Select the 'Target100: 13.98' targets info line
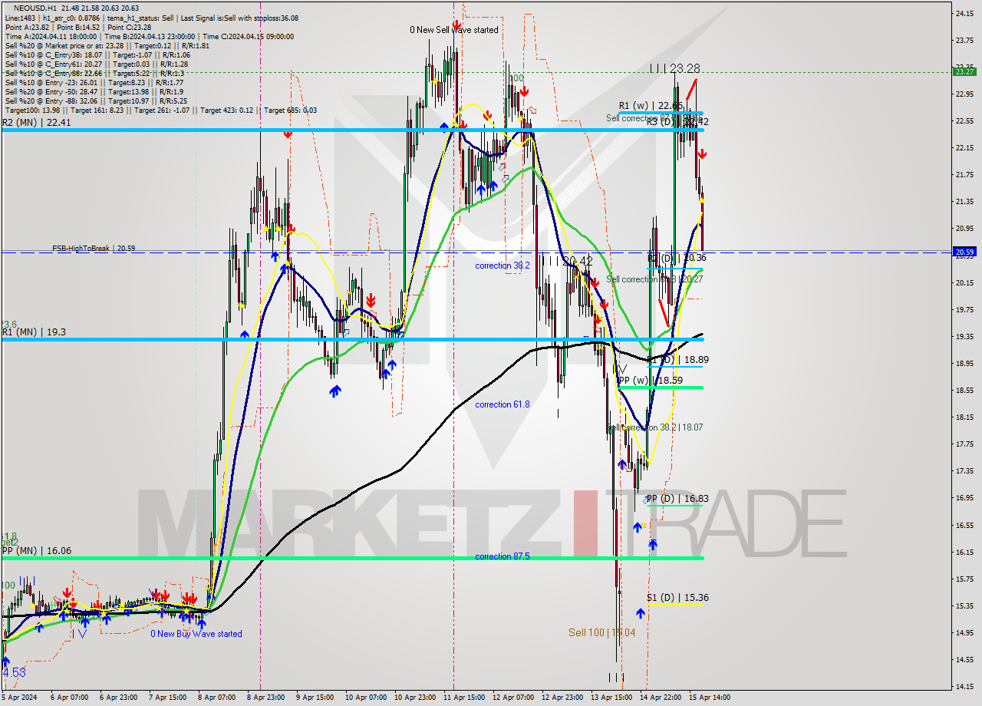Viewport: 982px width, 706px height. tap(160, 111)
